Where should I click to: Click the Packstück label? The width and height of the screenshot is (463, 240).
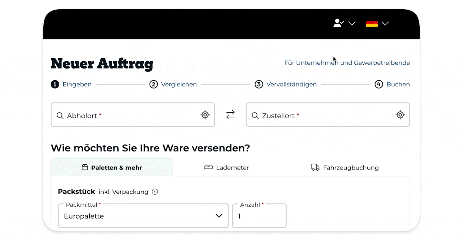(77, 192)
